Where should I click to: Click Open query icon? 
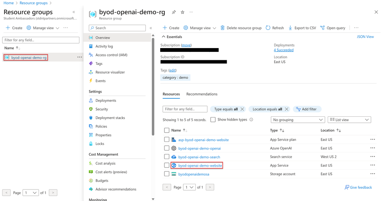(x=322, y=28)
